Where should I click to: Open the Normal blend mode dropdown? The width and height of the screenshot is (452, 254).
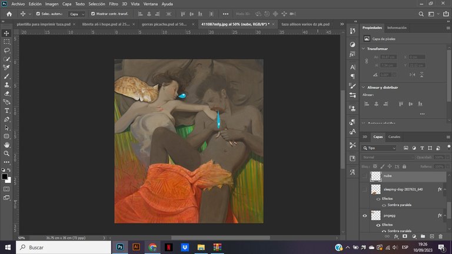tap(387, 157)
